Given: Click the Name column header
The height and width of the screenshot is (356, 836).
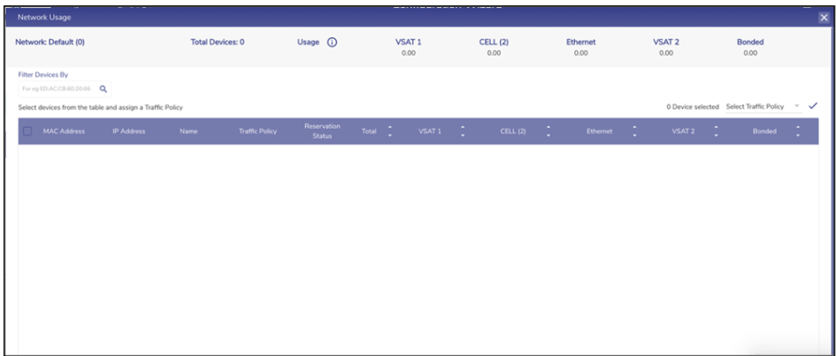Looking at the screenshot, I should (188, 132).
